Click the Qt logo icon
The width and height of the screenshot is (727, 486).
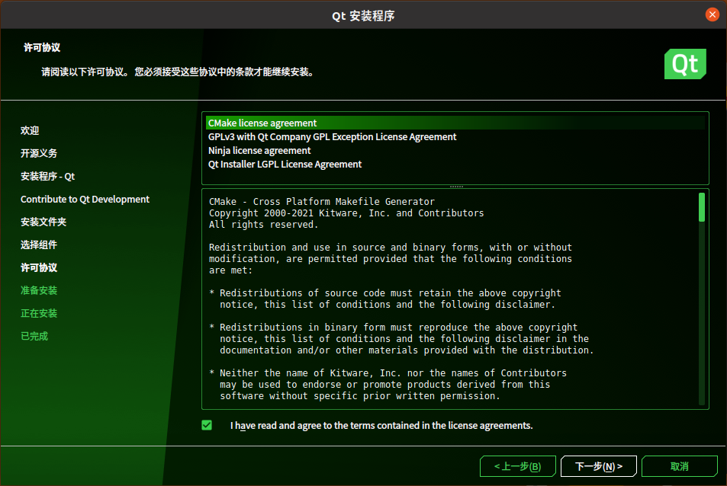[685, 64]
